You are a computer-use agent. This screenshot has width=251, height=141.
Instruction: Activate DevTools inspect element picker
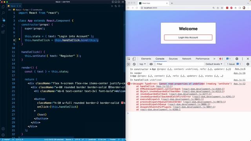[129, 59]
